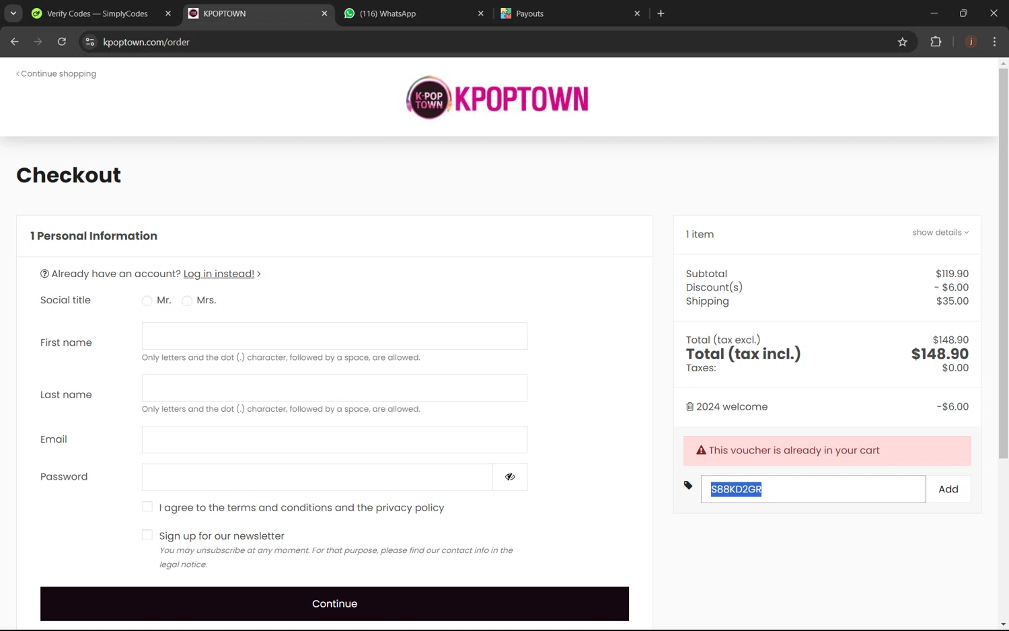Reload the current page
The image size is (1009, 631).
[62, 42]
